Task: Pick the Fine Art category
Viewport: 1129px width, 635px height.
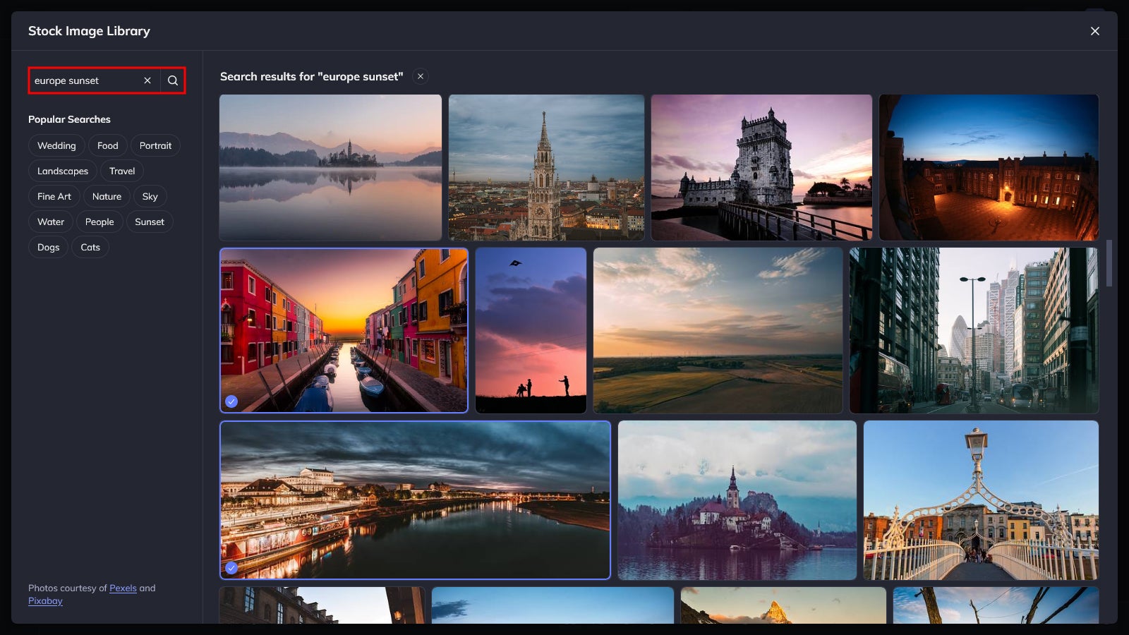Action: click(x=53, y=196)
